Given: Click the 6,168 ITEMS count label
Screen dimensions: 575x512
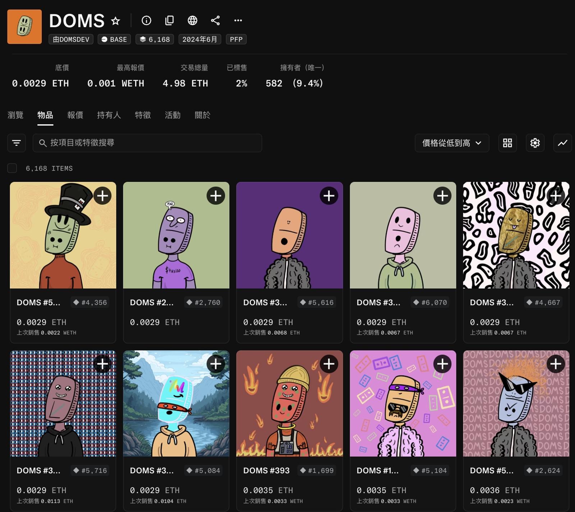Looking at the screenshot, I should pos(49,168).
